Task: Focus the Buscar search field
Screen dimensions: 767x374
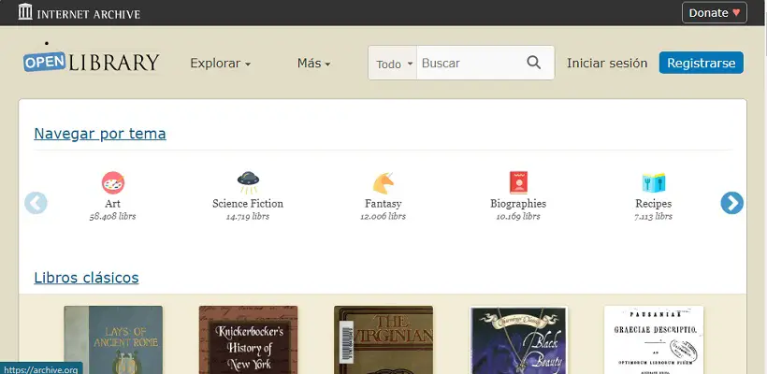Action: 467,63
